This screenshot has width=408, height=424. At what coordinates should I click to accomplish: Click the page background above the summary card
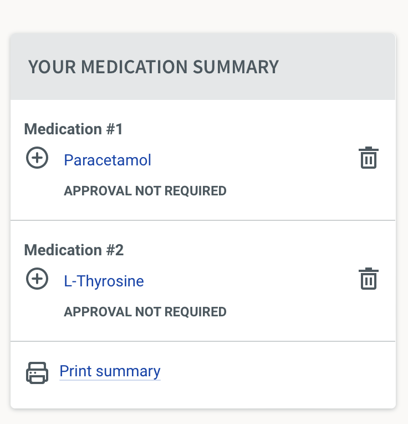pyautogui.click(x=203, y=16)
